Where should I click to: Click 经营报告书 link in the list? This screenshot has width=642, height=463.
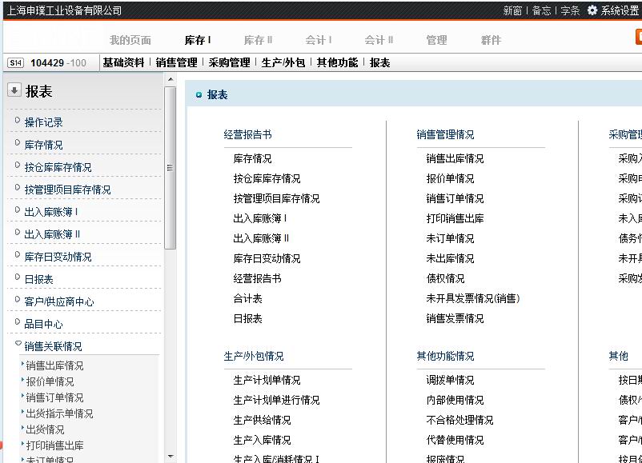257,278
